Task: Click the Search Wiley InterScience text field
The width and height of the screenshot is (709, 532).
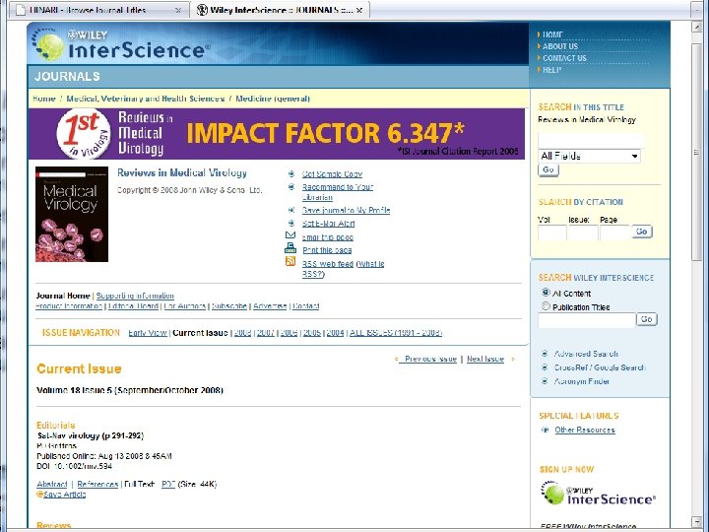Action: (x=587, y=320)
